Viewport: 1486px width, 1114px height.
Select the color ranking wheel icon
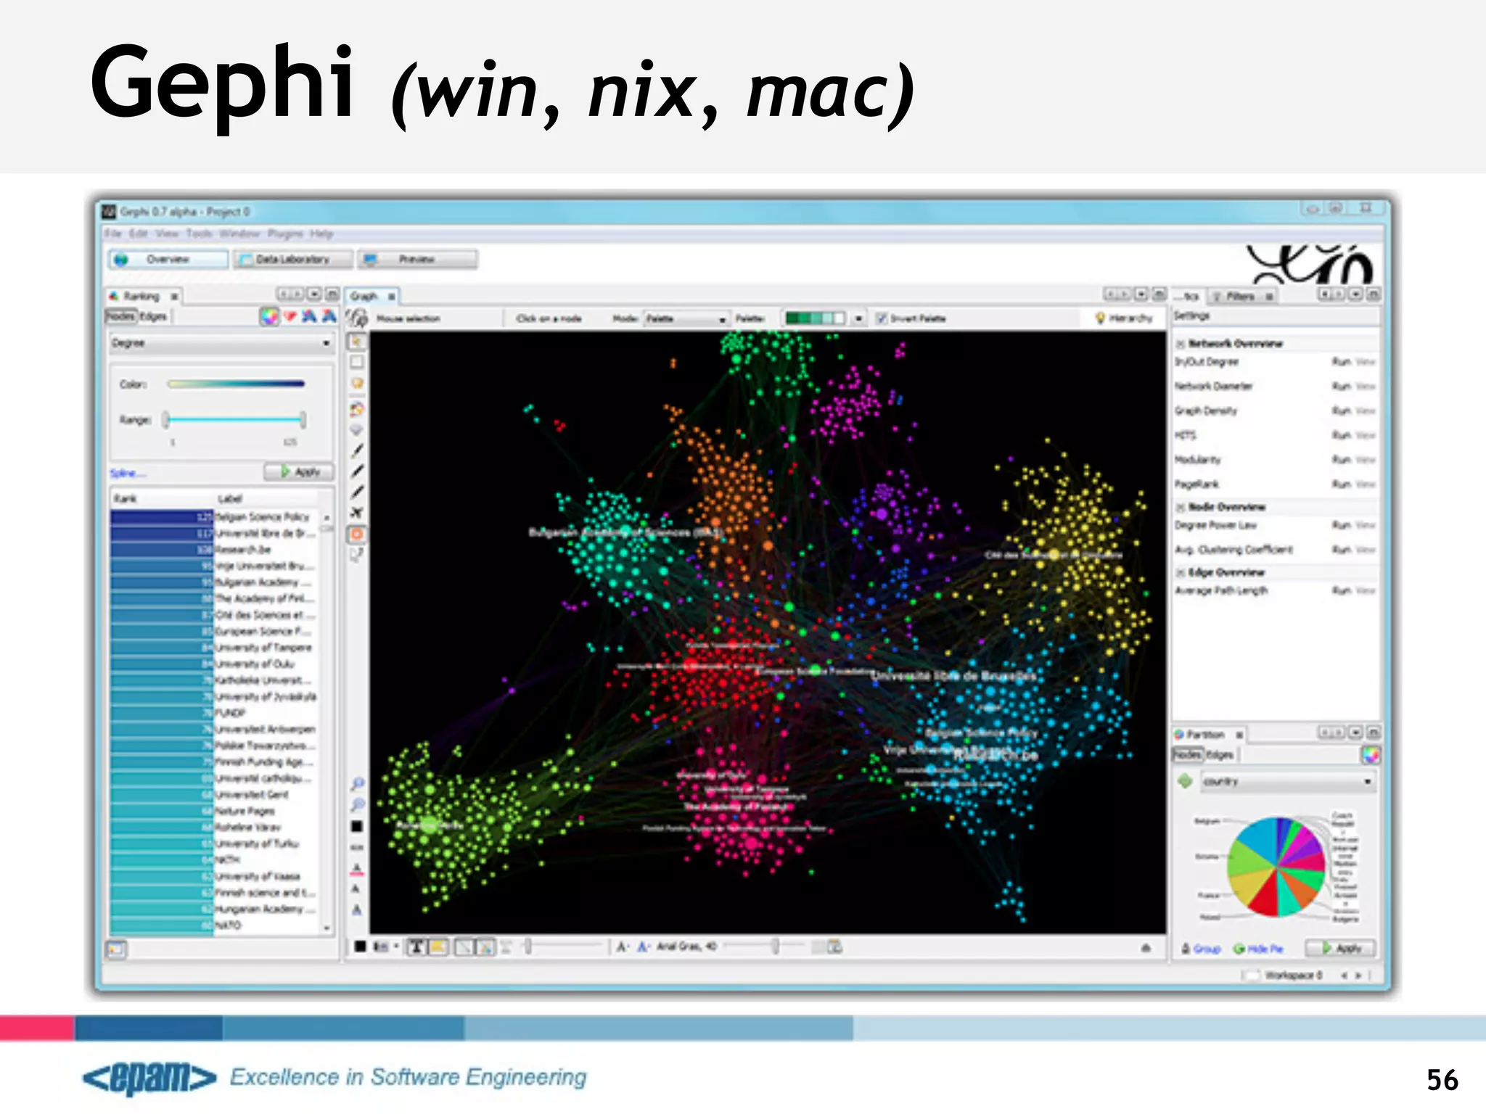click(269, 316)
